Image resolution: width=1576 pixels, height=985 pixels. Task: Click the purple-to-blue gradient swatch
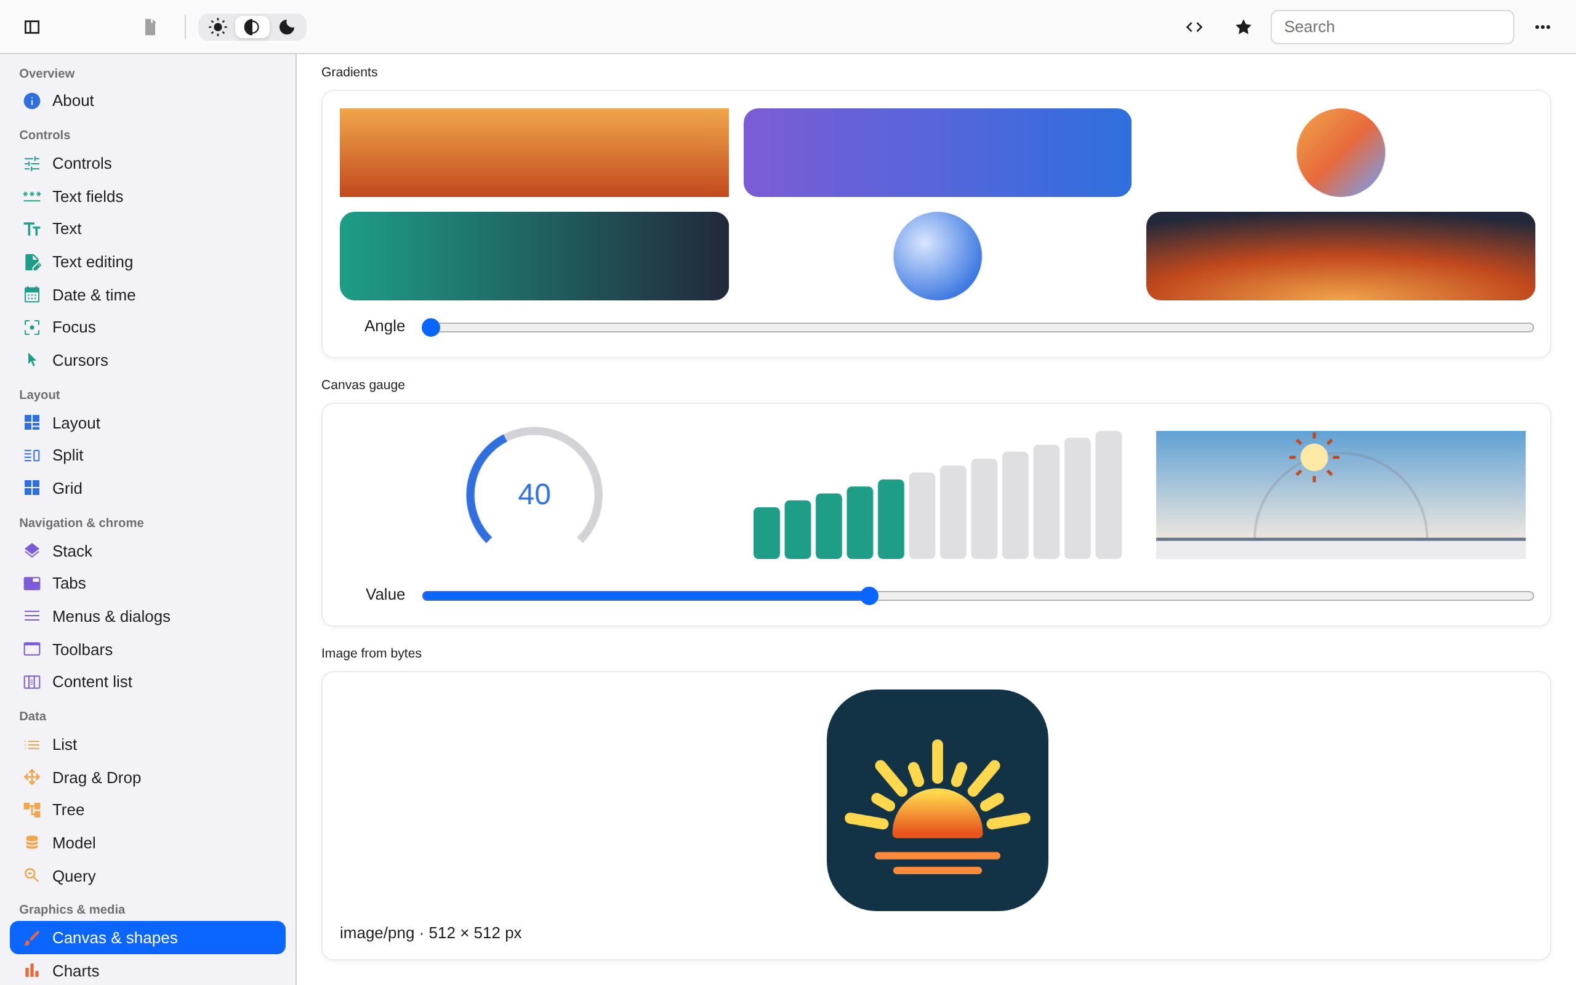(937, 153)
